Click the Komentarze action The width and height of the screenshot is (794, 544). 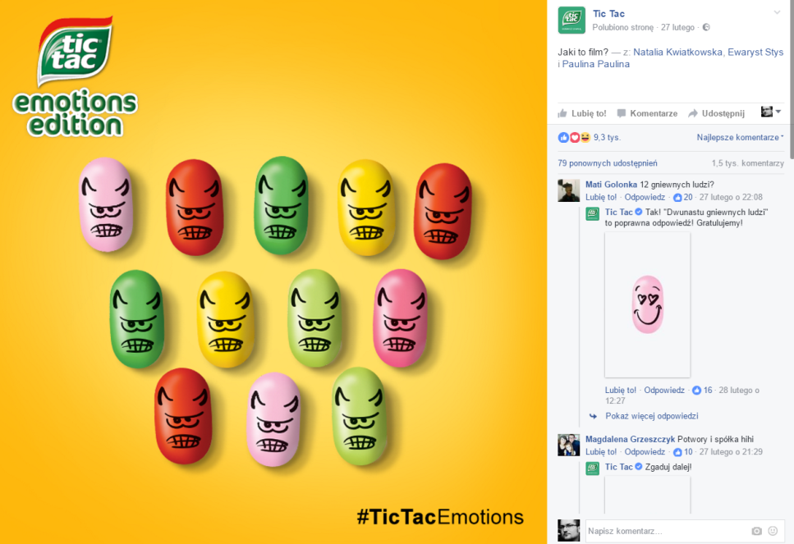(647, 113)
